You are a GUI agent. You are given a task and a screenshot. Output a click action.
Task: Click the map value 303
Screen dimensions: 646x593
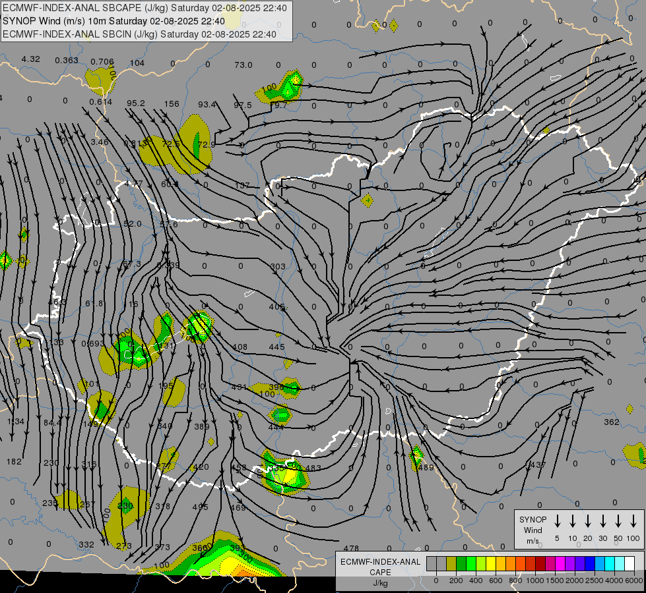point(278,267)
